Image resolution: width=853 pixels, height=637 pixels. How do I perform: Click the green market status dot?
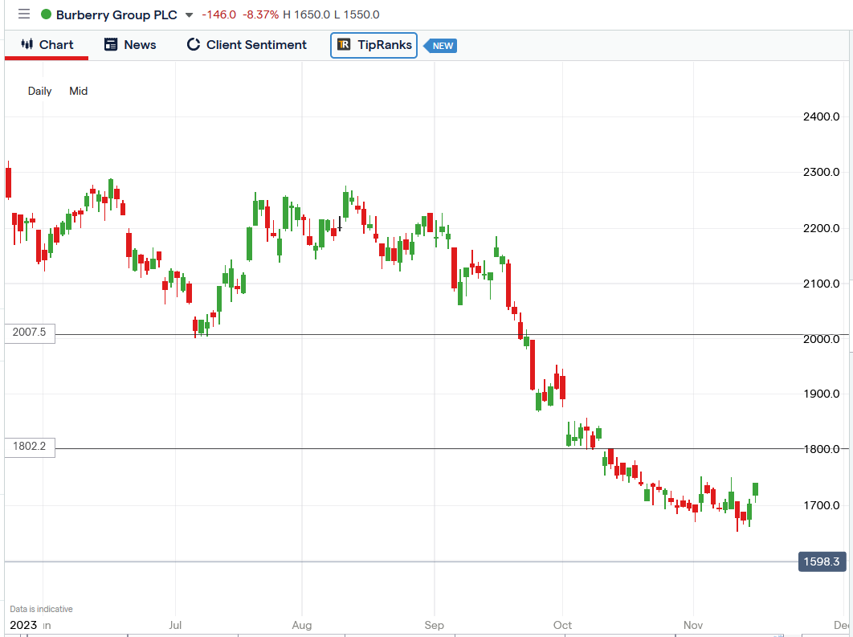click(x=47, y=14)
